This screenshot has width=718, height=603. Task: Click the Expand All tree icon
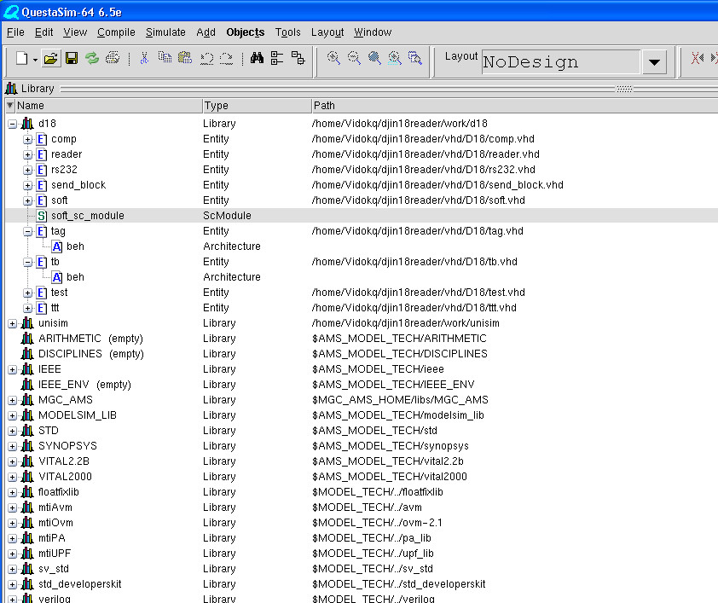tap(298, 58)
